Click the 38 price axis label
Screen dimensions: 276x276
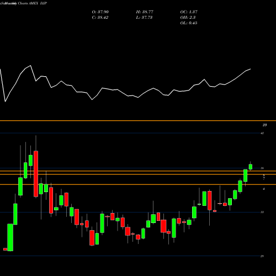tap(262, 168)
